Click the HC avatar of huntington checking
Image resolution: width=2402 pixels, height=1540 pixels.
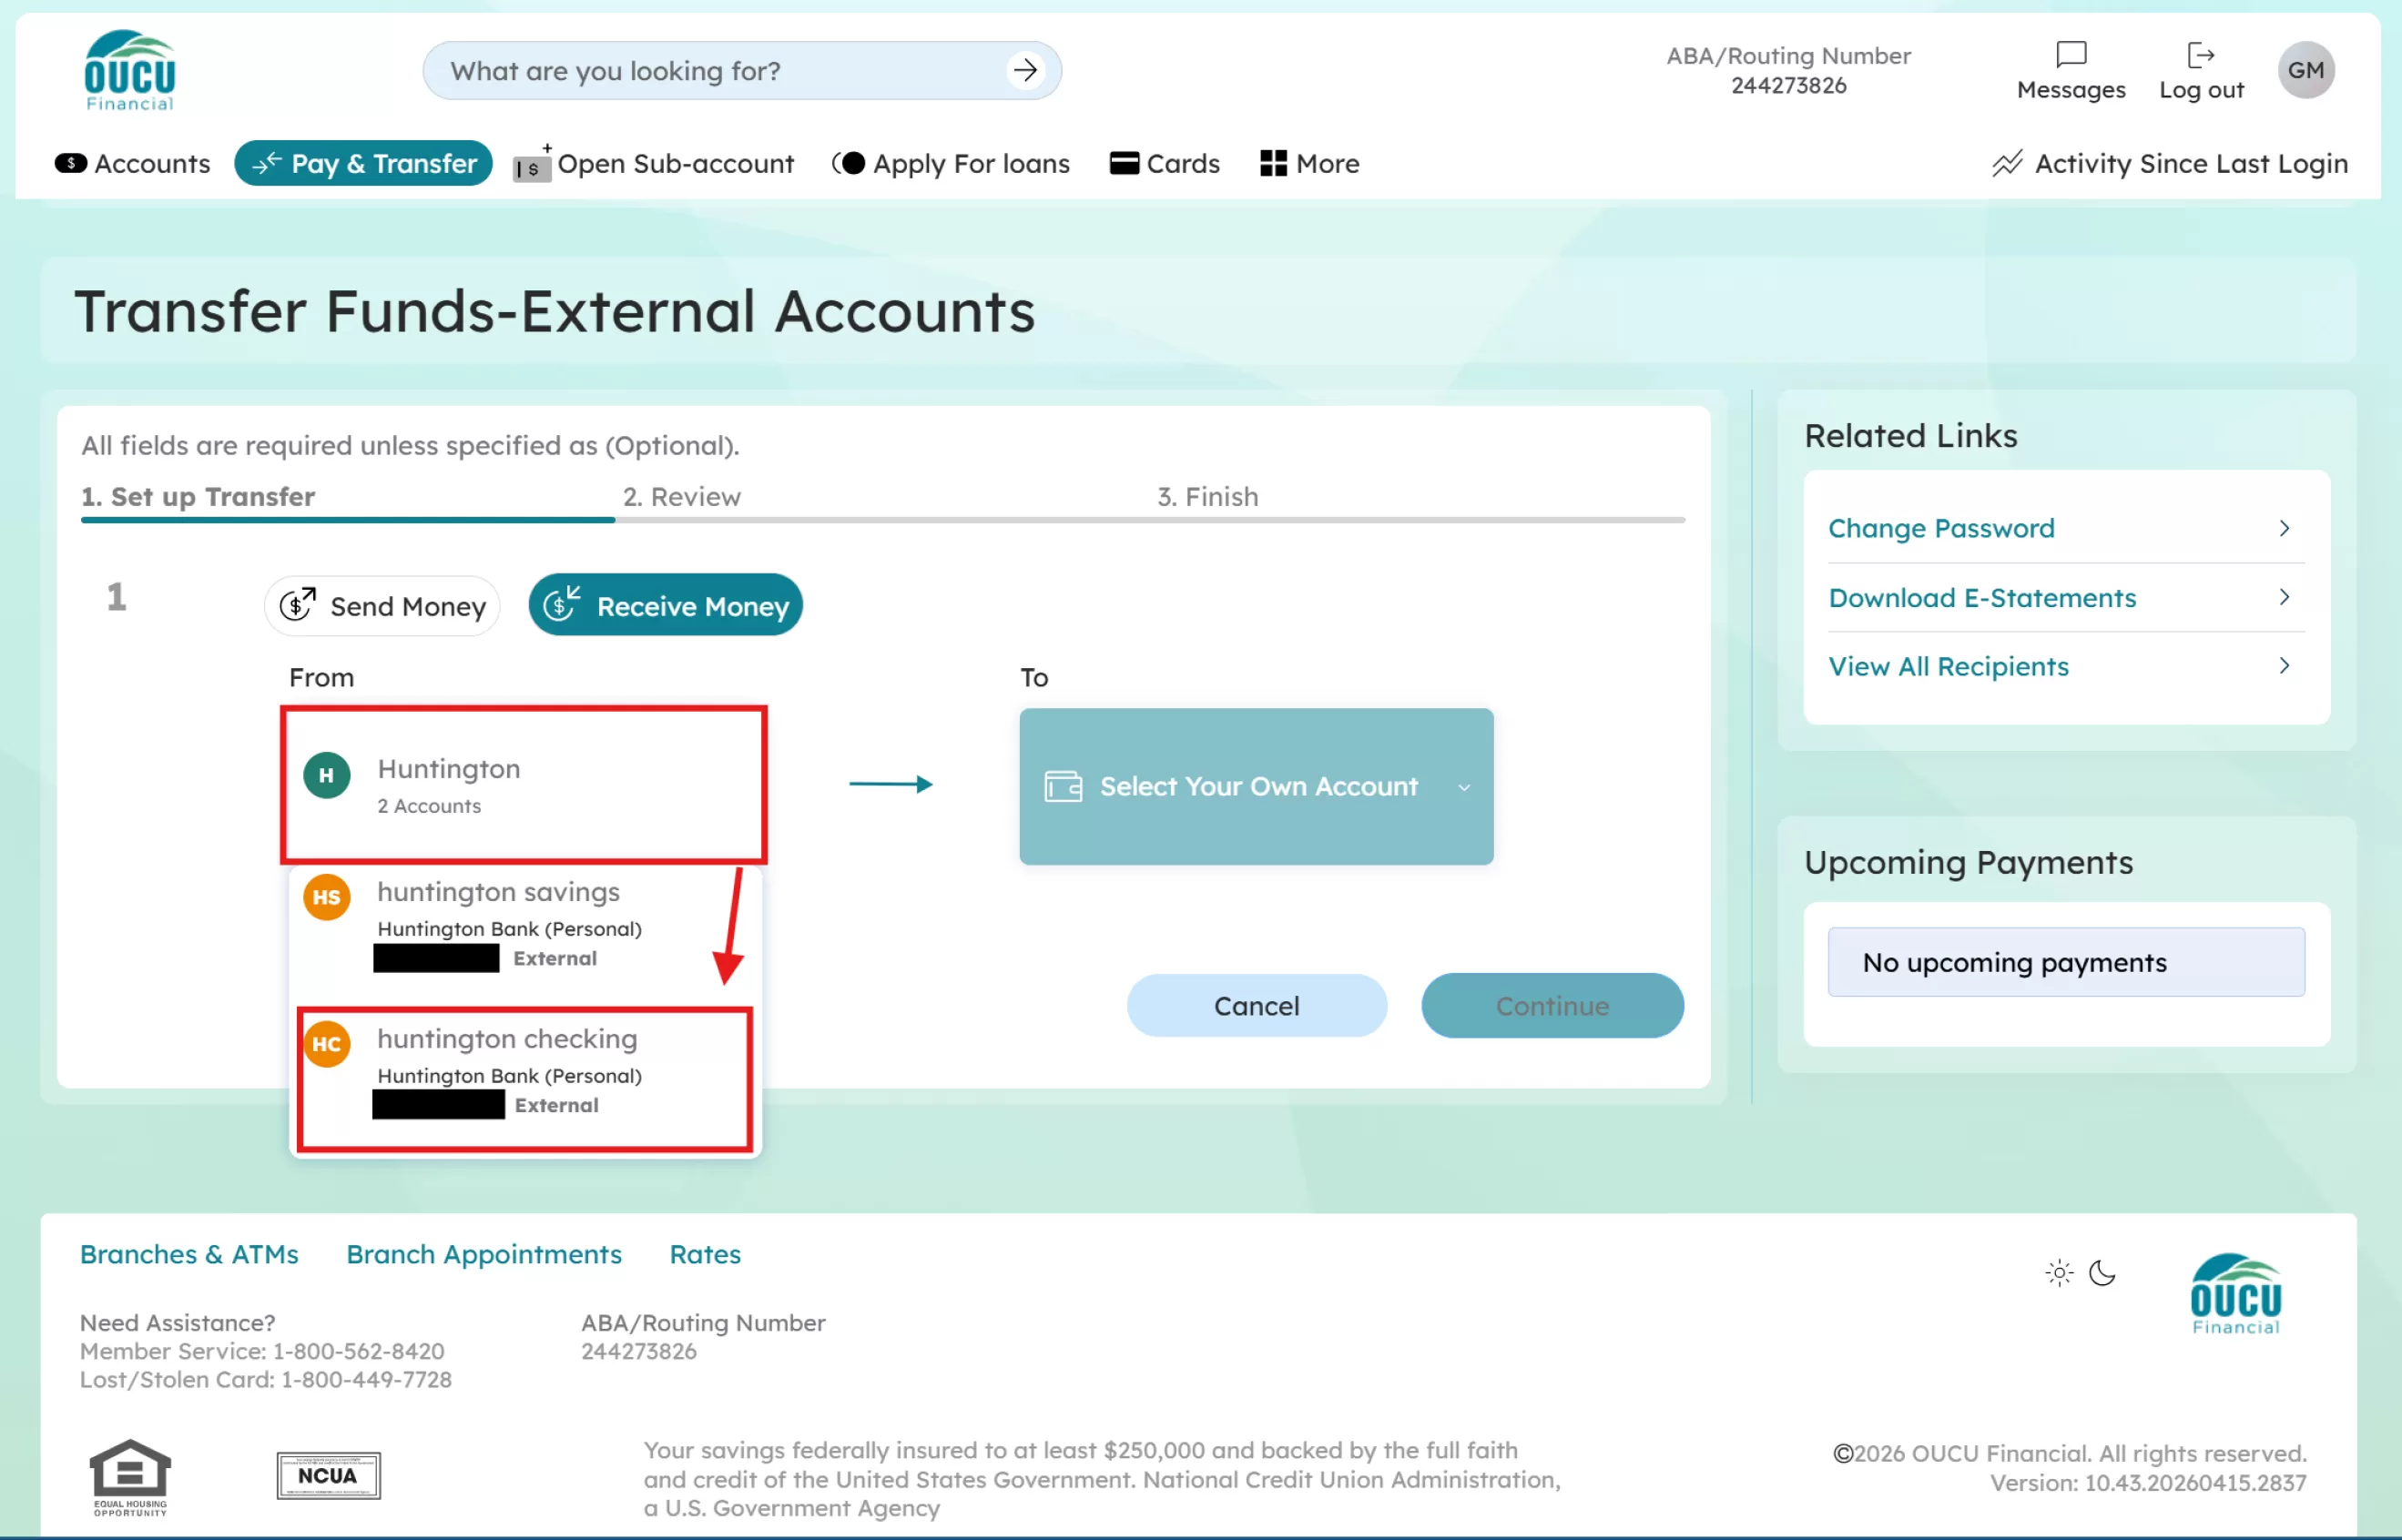[x=326, y=1044]
